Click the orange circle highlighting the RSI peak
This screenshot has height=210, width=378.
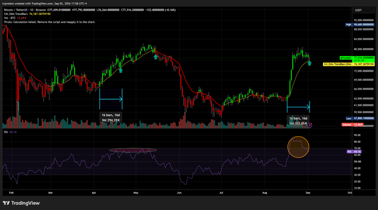pos(298,147)
